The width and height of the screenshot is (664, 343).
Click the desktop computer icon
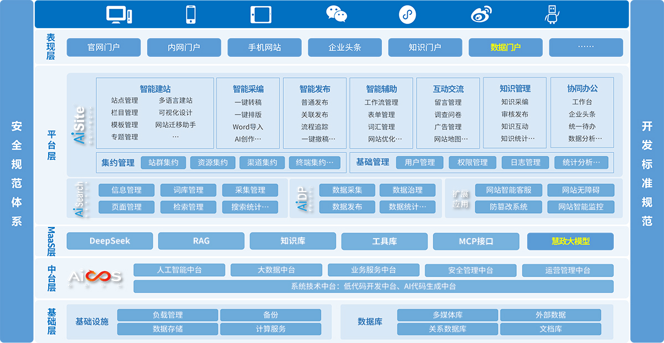click(119, 15)
